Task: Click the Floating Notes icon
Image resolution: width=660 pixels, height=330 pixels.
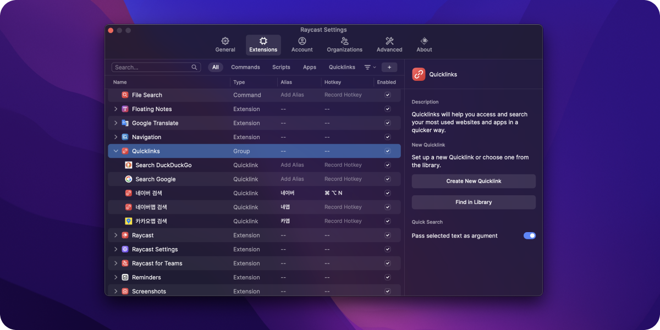Action: pyautogui.click(x=125, y=109)
